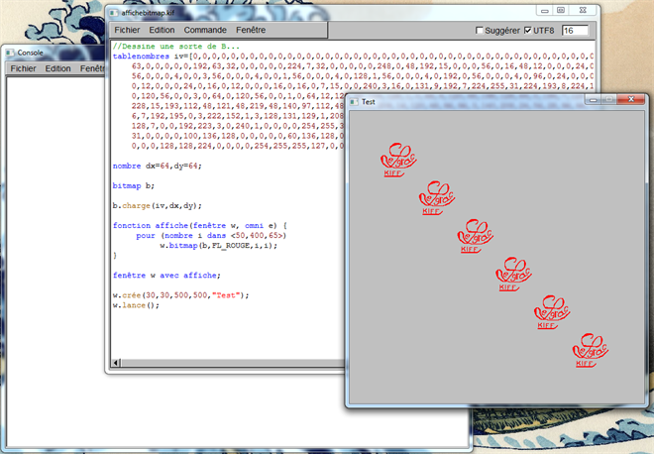The height and width of the screenshot is (454, 654).
Task: Click the line 'fenêtre w avec affiche;'
Action: pos(166,276)
